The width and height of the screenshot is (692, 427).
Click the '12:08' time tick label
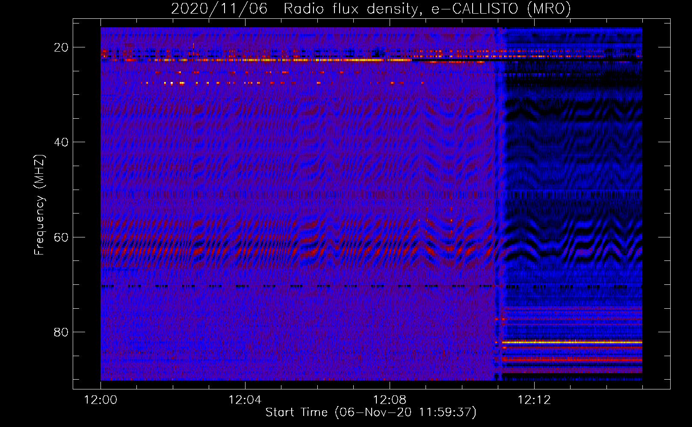pos(390,400)
